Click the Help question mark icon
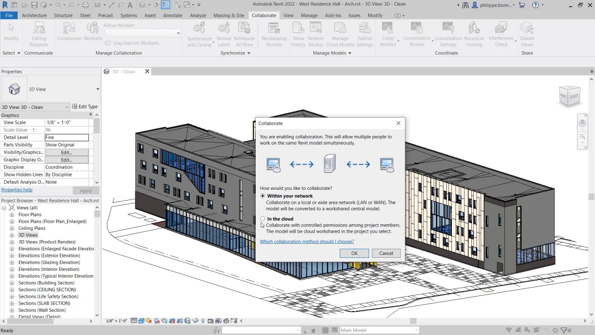 point(535,5)
